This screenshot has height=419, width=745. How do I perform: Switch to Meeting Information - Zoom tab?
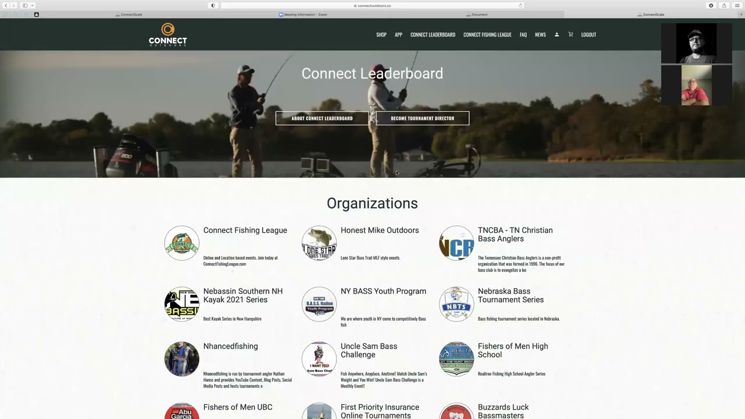pos(303,15)
